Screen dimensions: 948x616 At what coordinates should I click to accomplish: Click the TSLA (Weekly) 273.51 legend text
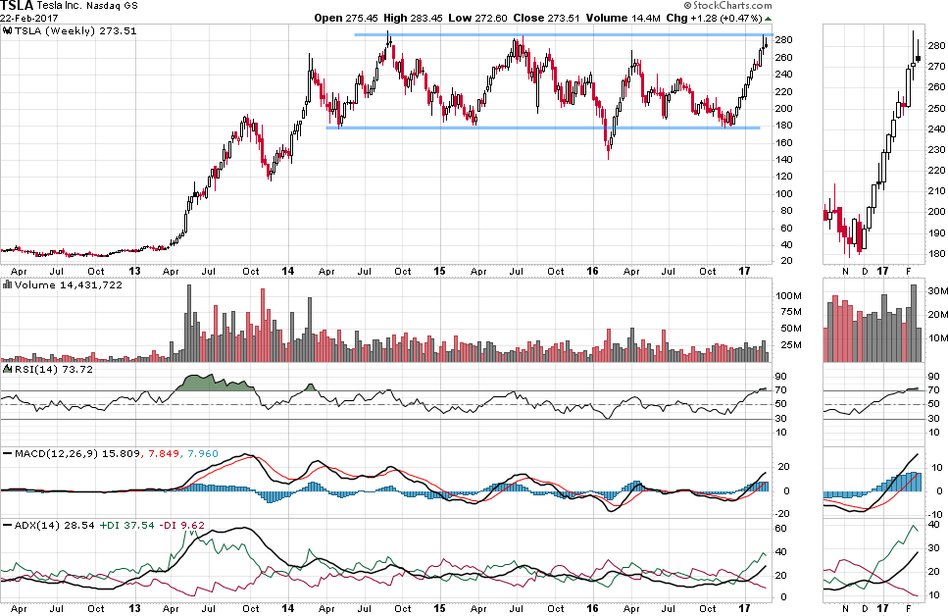75,30
